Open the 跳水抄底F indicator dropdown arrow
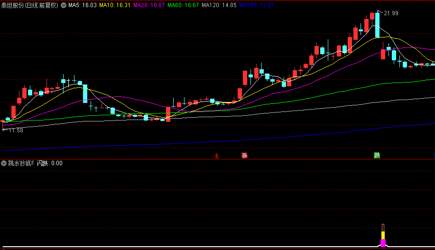435x250 pixels. [x=4, y=163]
